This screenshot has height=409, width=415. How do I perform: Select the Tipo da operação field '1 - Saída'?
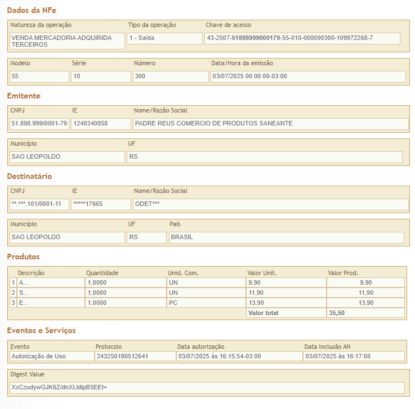coord(164,38)
